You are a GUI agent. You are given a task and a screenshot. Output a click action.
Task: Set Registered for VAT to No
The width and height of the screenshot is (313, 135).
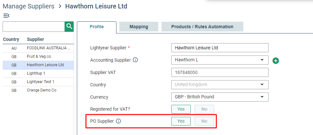pyautogui.click(x=204, y=109)
